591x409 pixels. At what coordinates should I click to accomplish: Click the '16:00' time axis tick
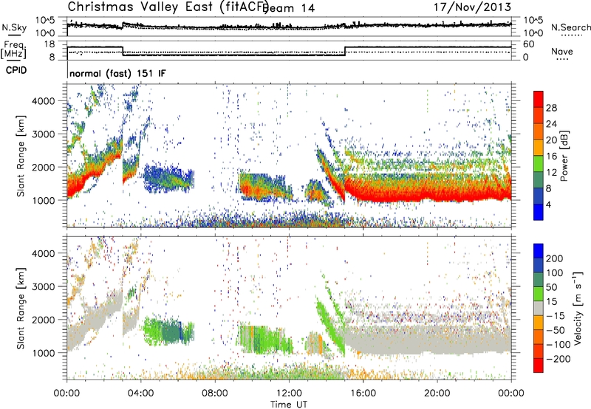point(363,393)
